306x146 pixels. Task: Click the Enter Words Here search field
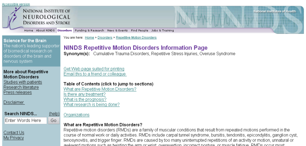click(x=26, y=120)
